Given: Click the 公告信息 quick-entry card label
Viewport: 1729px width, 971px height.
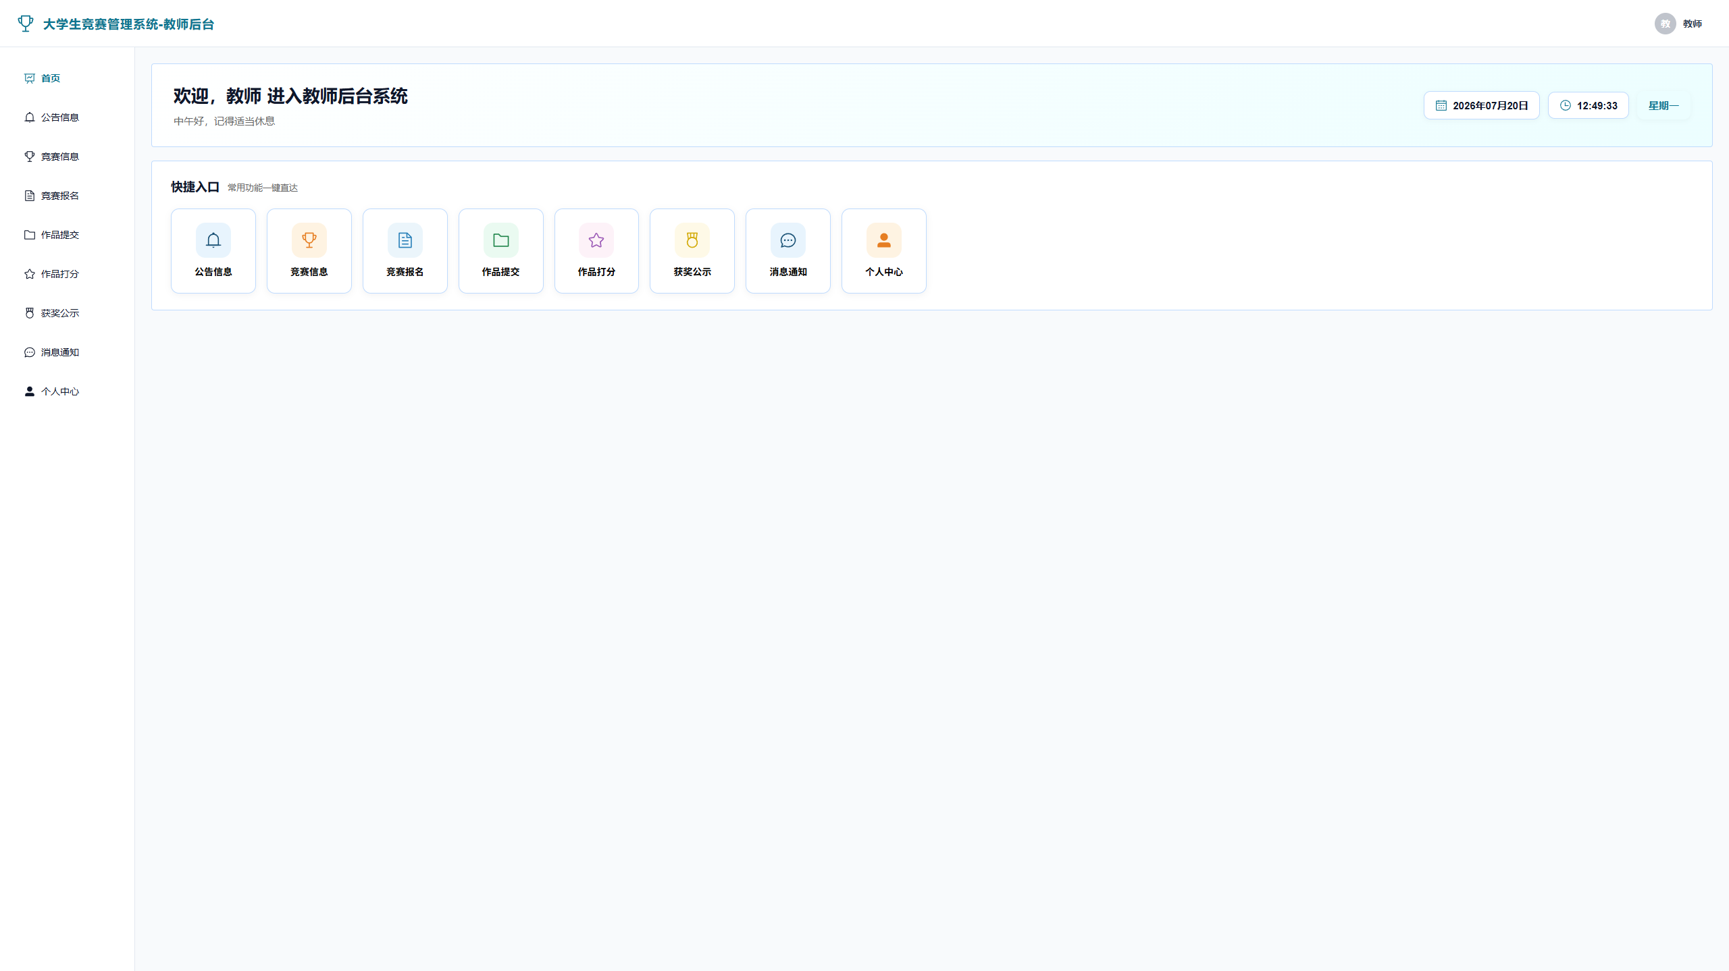Looking at the screenshot, I should [x=213, y=272].
